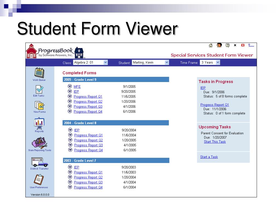This screenshot has width=280, height=210.
Task: Open the IEP link dated 9/20/2004
Action: point(77,130)
